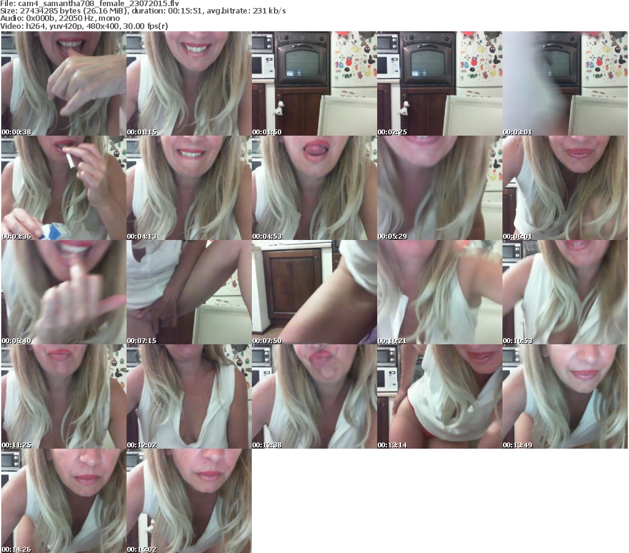Click the thumbnail timestamped 00:10:53
The image size is (629, 553).
tap(564, 292)
